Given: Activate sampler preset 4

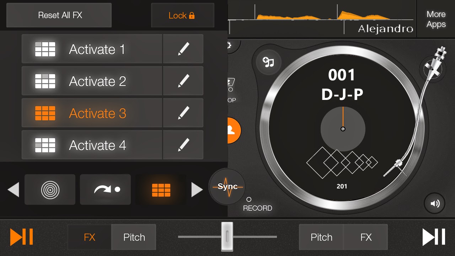Looking at the screenshot, I should coord(92,145).
